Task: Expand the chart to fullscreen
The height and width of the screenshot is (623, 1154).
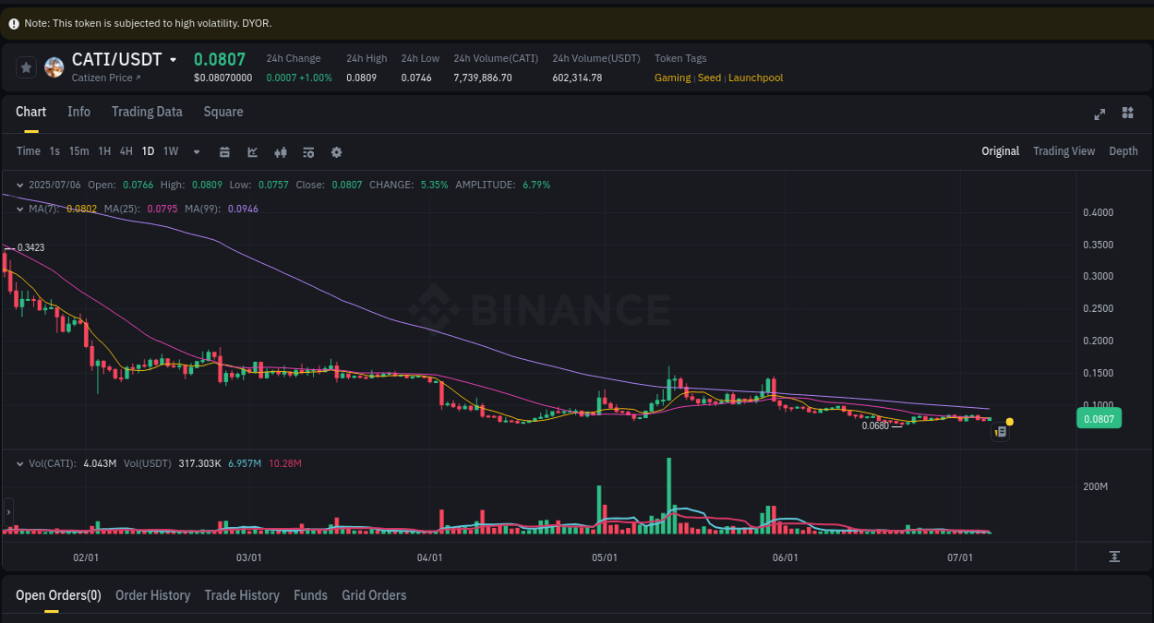Action: click(1100, 114)
